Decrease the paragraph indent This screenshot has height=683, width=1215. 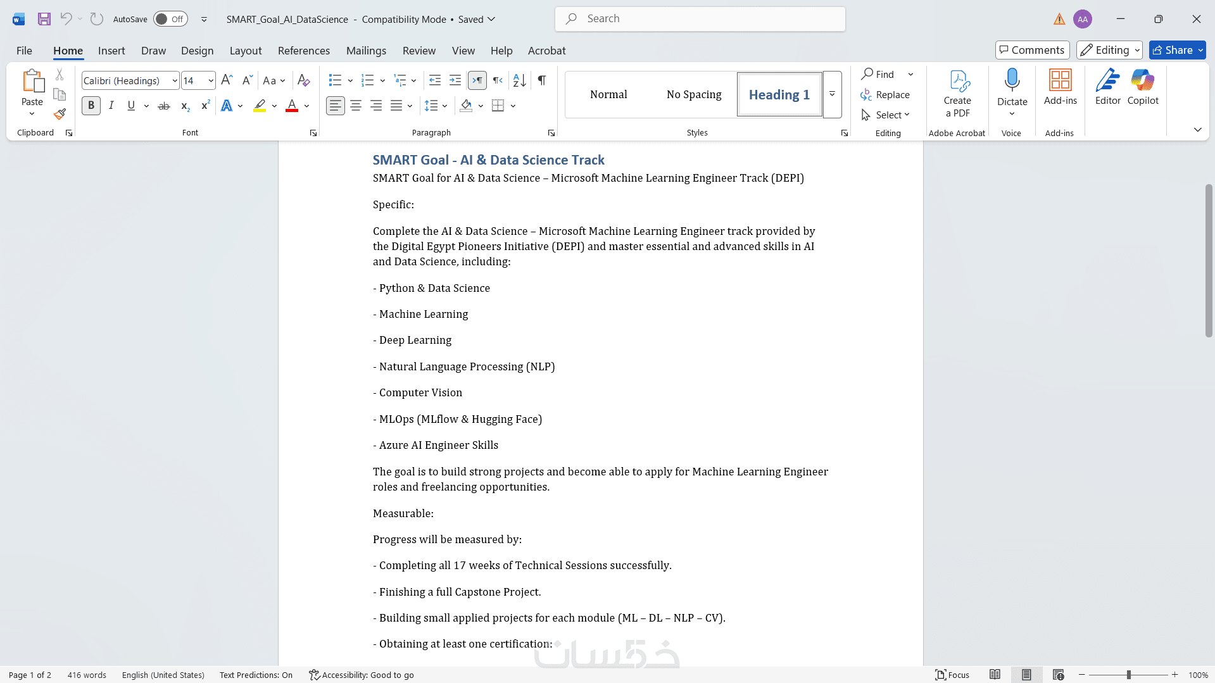[435, 80]
